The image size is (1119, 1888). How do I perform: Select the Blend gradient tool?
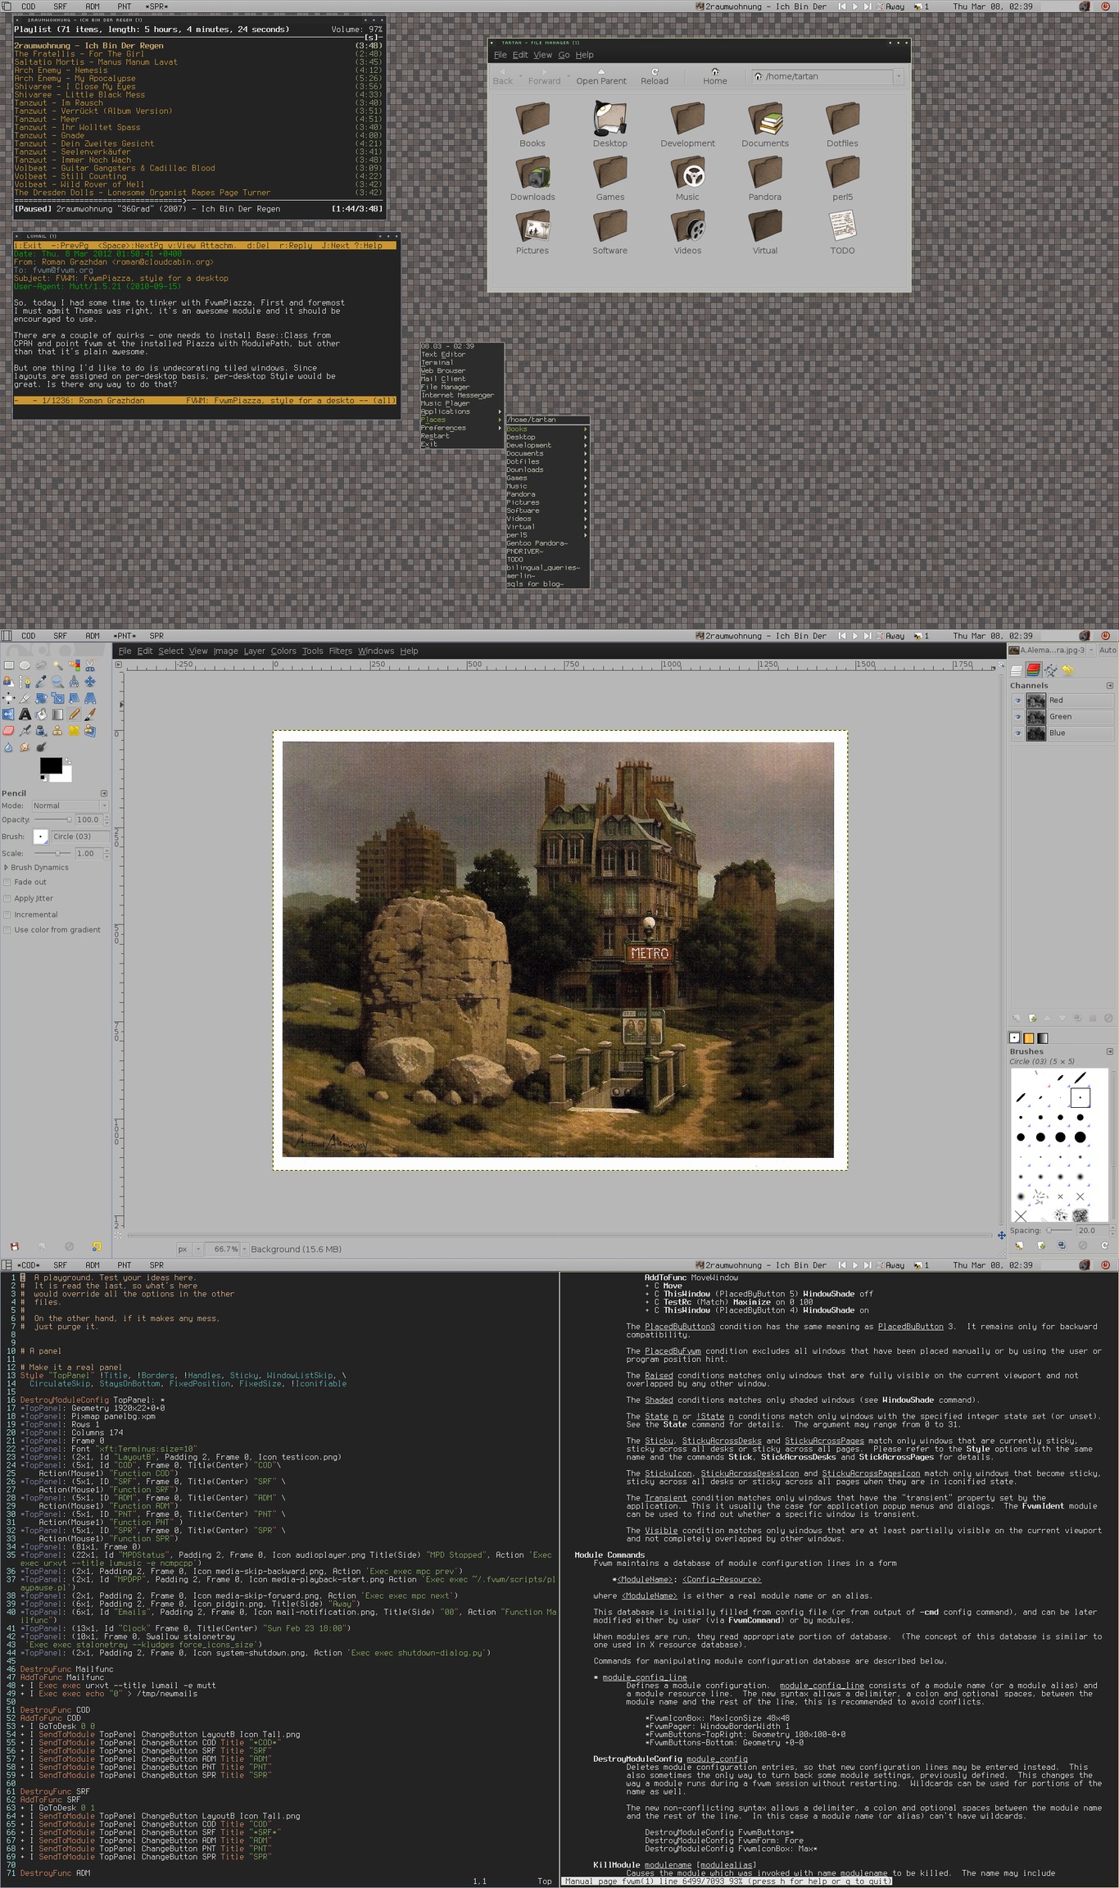(57, 714)
